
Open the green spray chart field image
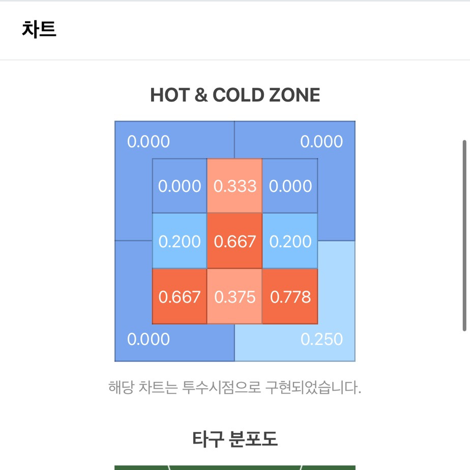[x=234, y=467]
